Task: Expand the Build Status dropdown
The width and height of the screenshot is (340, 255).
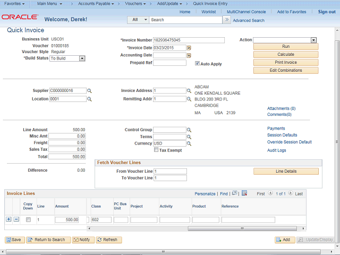Action: 82,58
